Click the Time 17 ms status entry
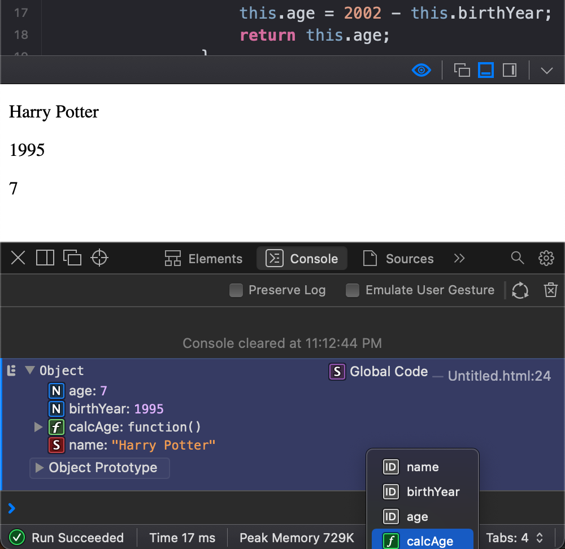Screen dimensions: 565x549 click(182, 538)
